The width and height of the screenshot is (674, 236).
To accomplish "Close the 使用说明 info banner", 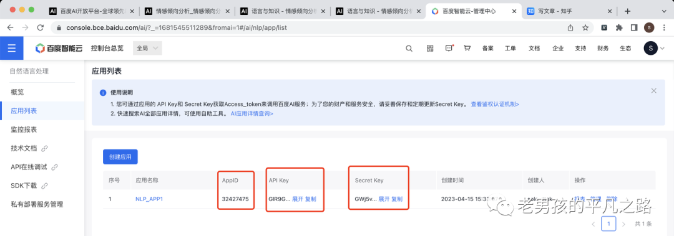I will [654, 90].
